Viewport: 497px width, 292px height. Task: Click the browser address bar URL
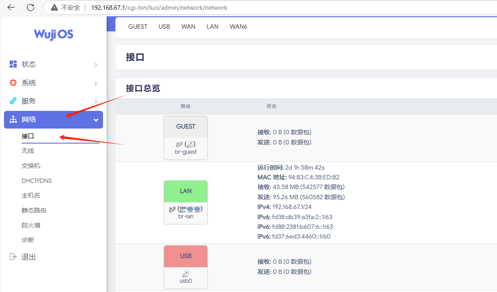coord(159,8)
